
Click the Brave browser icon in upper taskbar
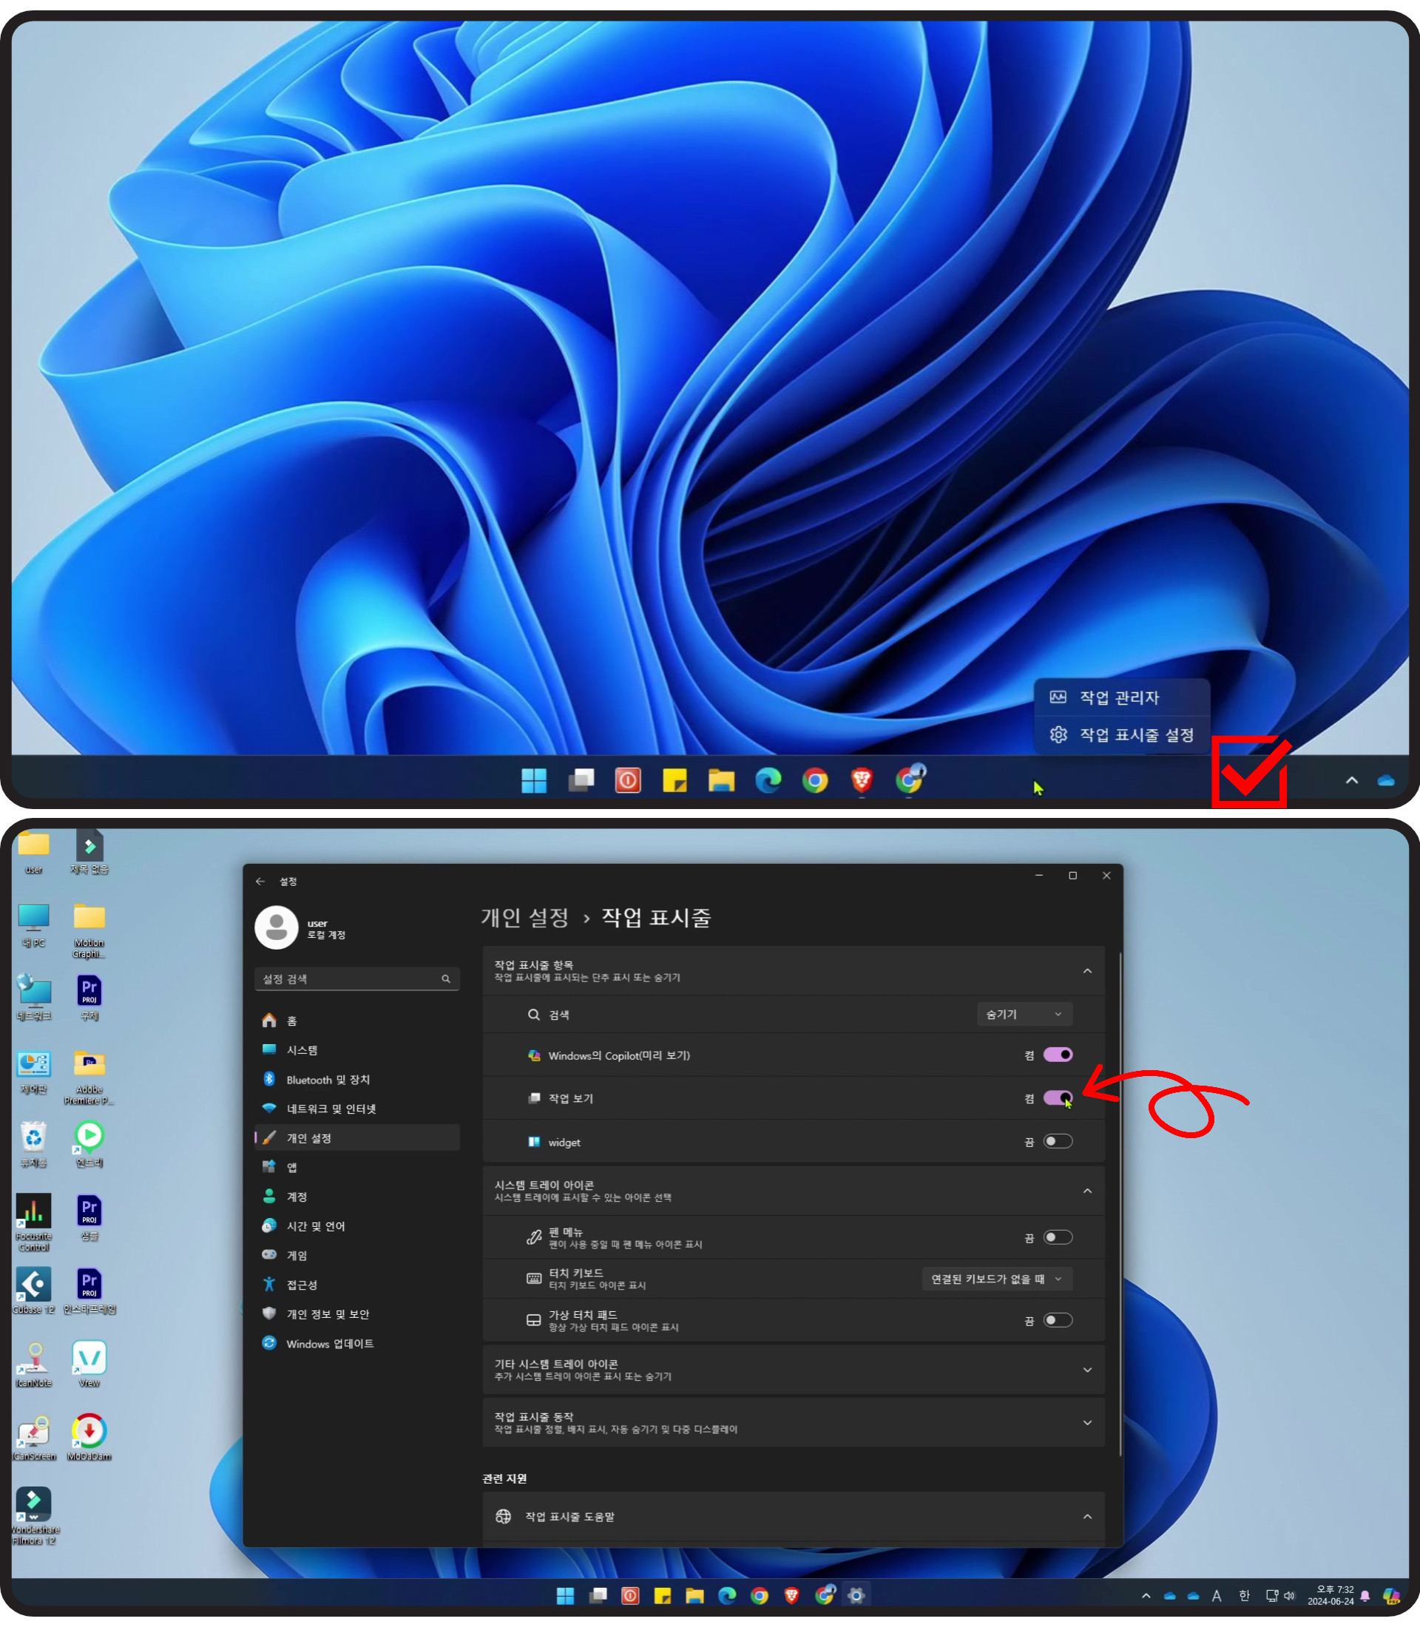point(862,779)
